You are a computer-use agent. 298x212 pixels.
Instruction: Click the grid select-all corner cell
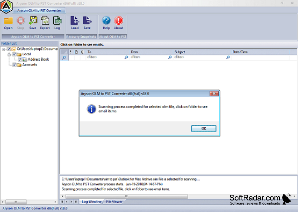pos(64,52)
